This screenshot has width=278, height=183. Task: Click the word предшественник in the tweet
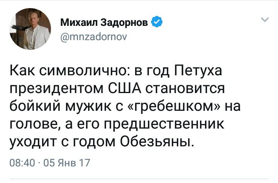tap(164, 124)
